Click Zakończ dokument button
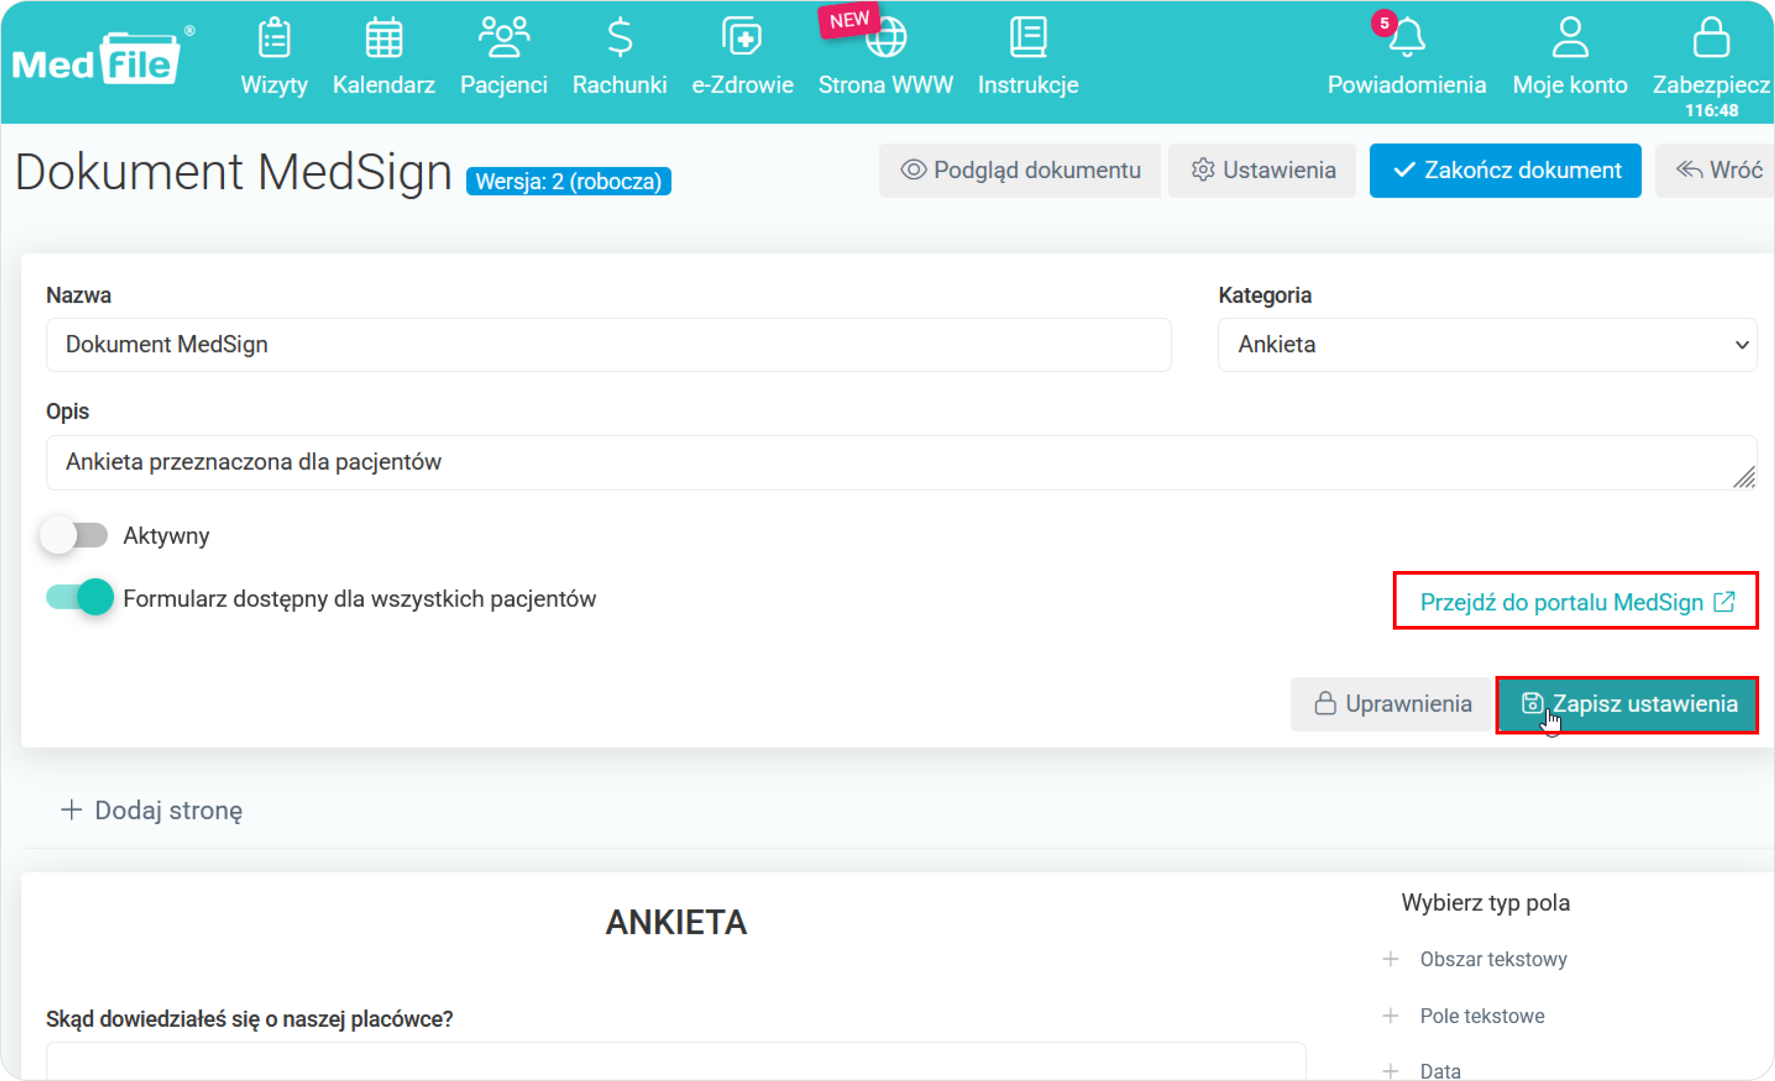Viewport: 1775px width, 1081px height. 1505,171
